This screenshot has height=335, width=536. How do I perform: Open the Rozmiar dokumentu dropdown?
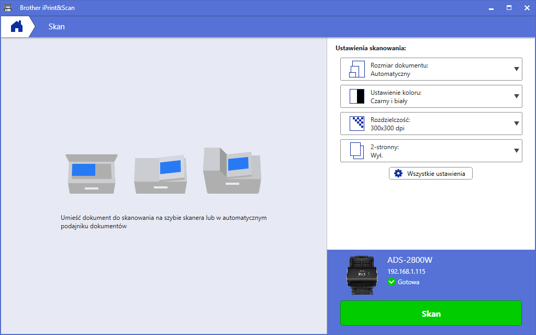[431, 69]
